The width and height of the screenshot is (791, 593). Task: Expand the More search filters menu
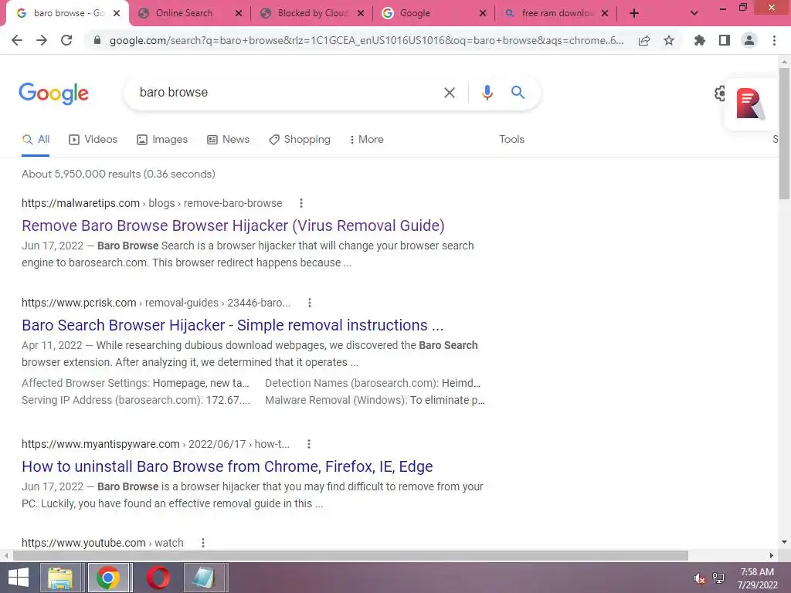point(367,139)
